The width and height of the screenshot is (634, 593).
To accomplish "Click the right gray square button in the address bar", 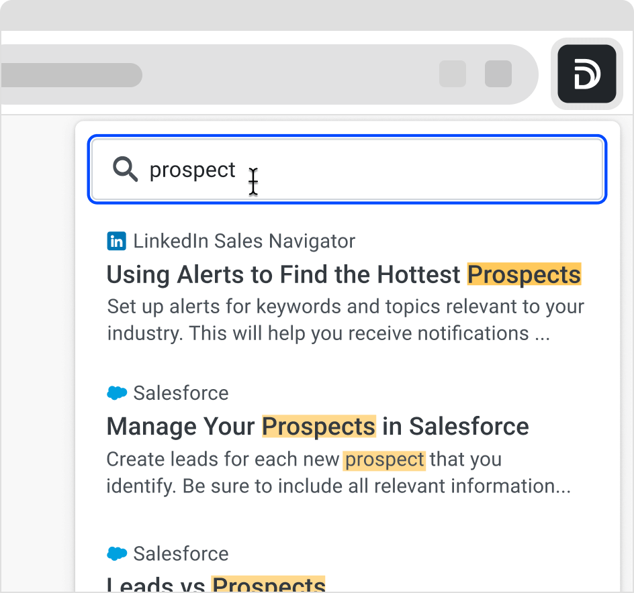I will (498, 74).
